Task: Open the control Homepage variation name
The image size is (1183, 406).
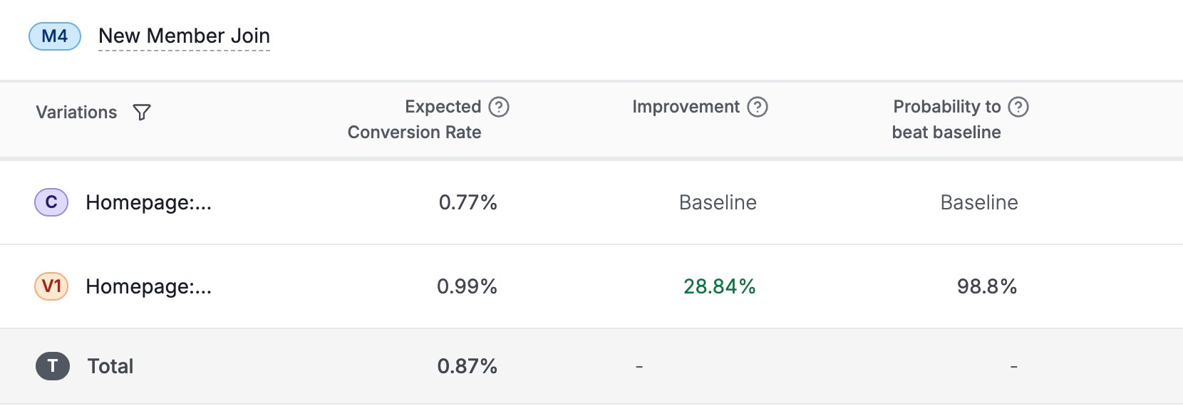Action: tap(148, 203)
